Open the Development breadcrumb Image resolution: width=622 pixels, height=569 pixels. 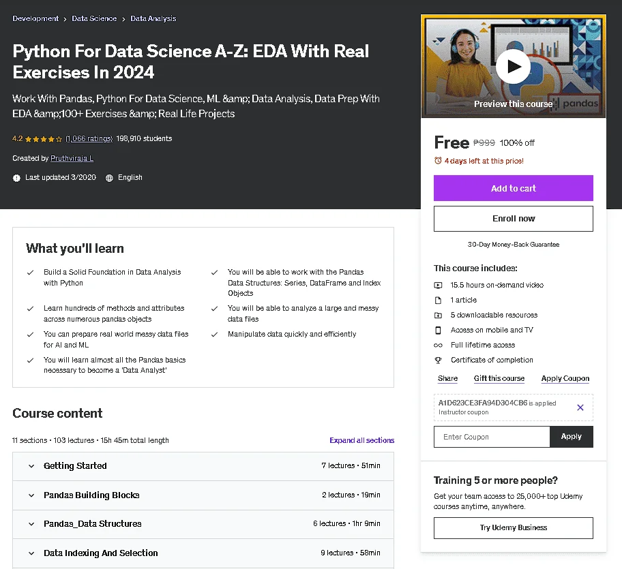tap(35, 18)
